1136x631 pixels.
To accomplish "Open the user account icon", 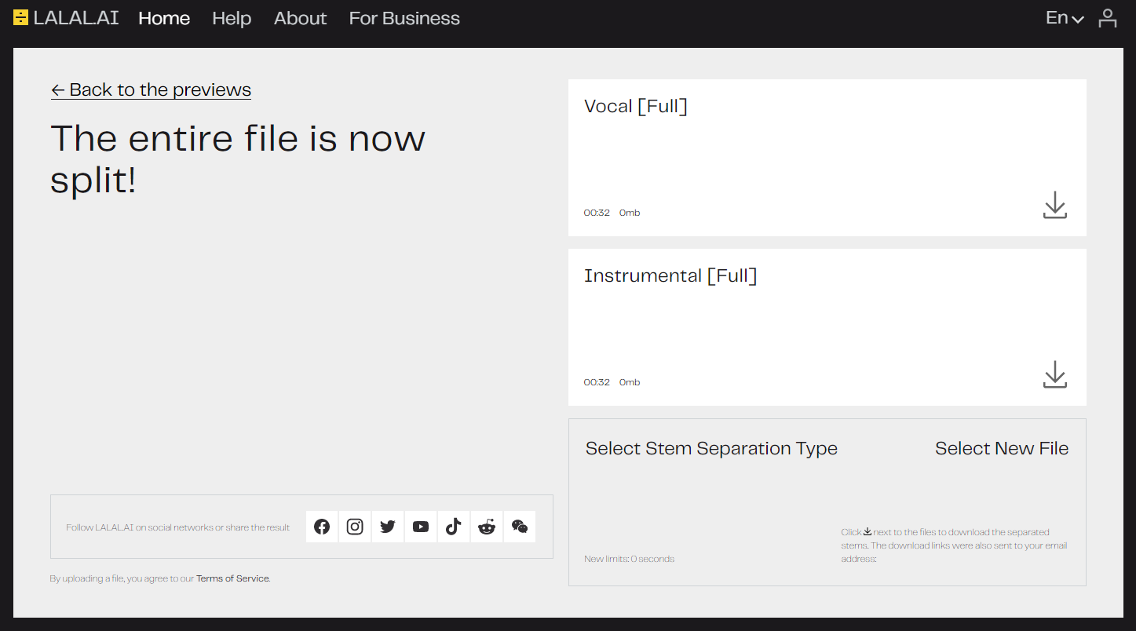I will coord(1107,18).
